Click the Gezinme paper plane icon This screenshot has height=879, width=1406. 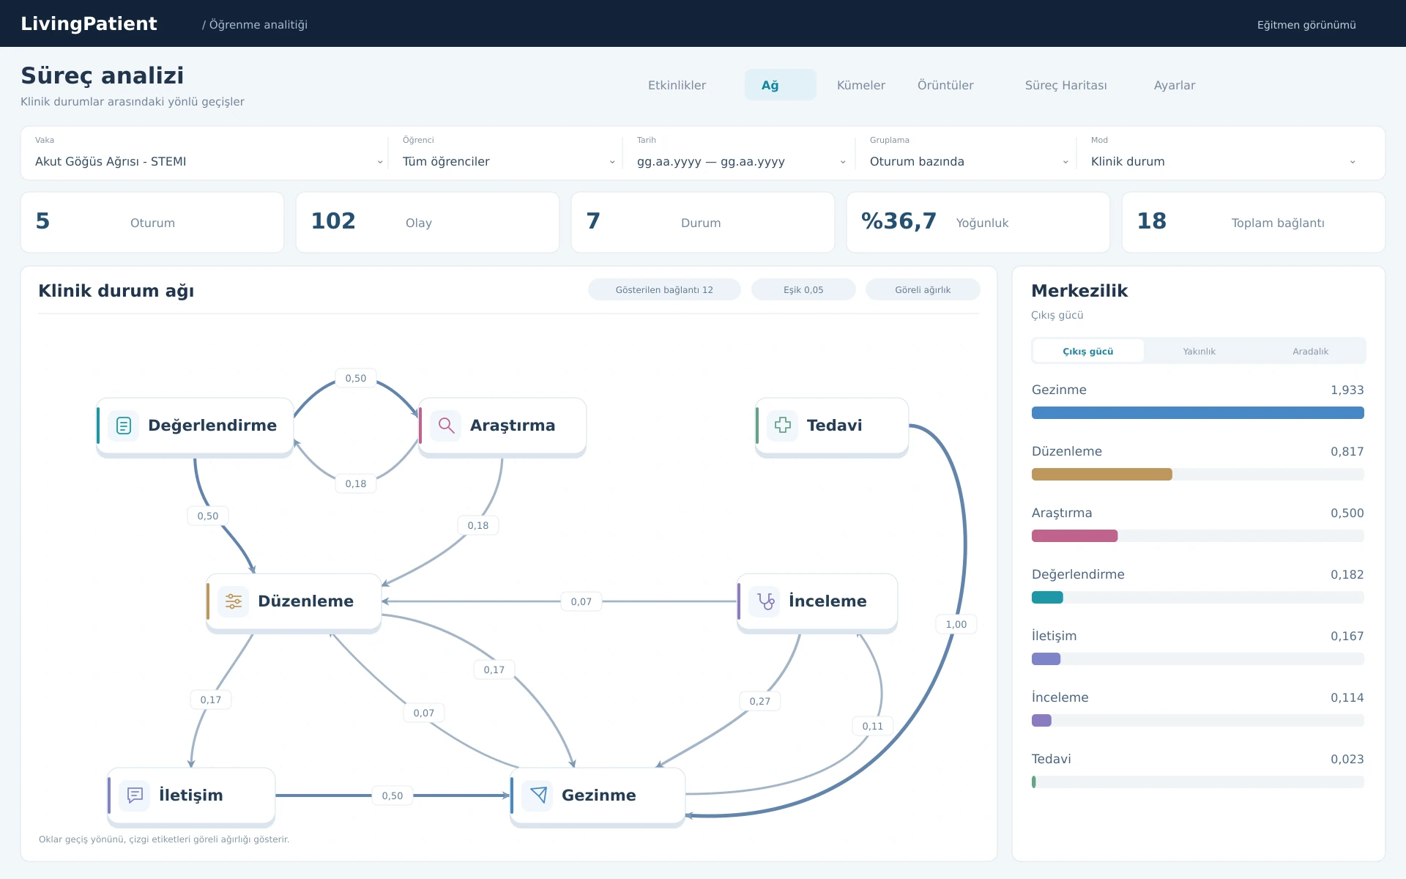click(538, 795)
